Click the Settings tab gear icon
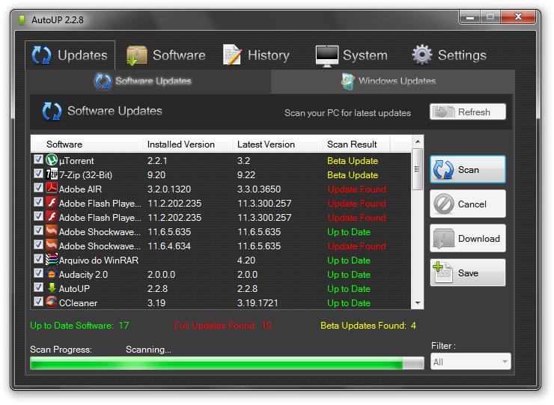The height and width of the screenshot is (405, 554). tap(421, 55)
